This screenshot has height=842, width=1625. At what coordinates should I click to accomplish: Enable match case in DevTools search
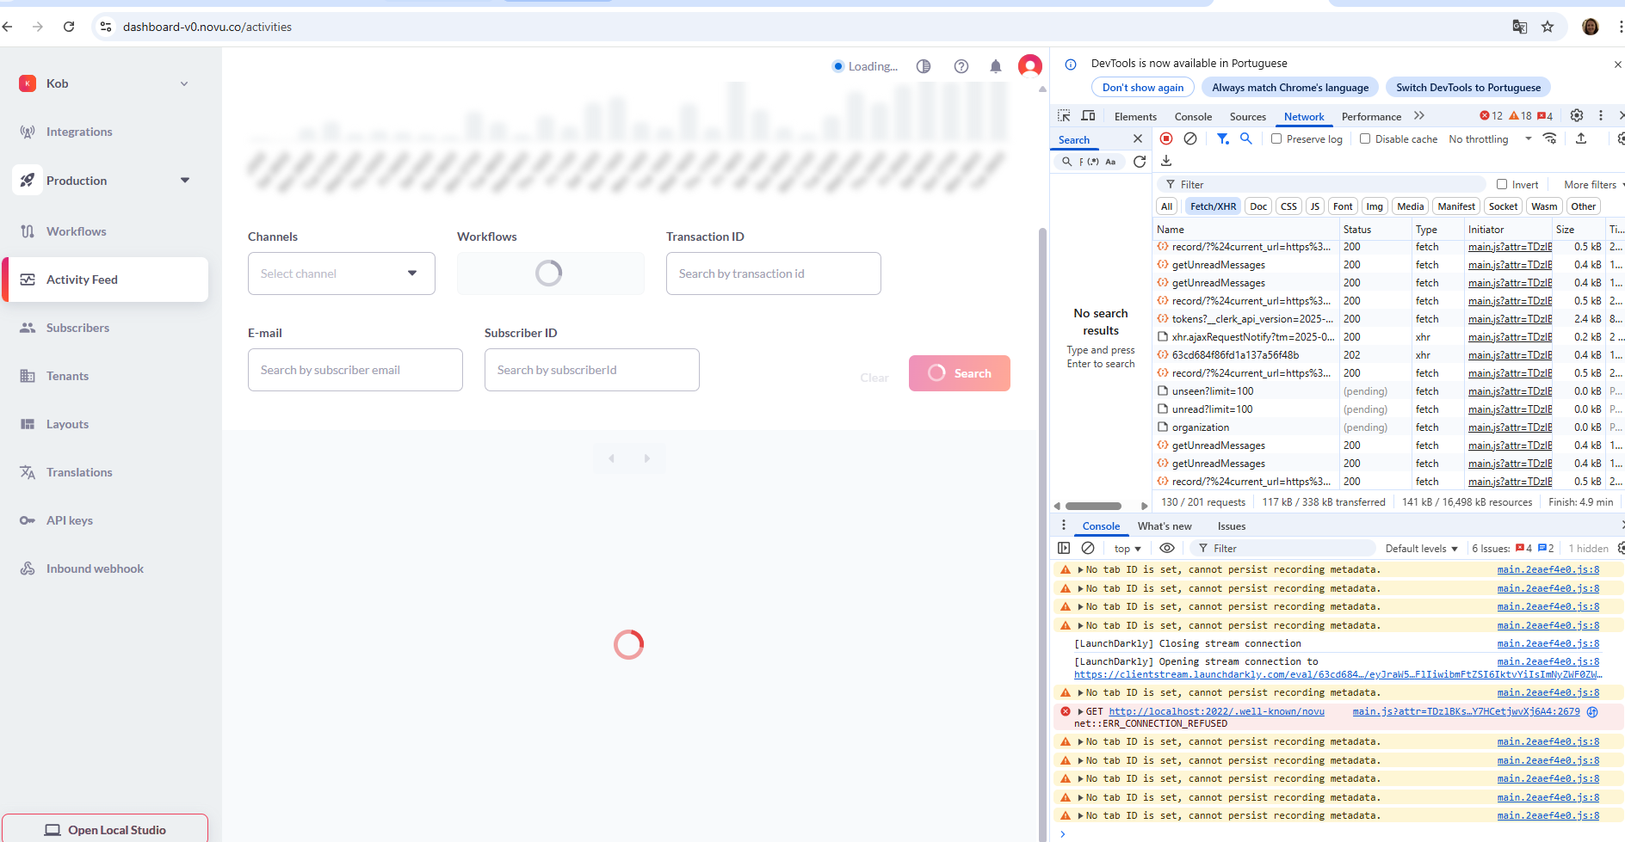pyautogui.click(x=1110, y=162)
